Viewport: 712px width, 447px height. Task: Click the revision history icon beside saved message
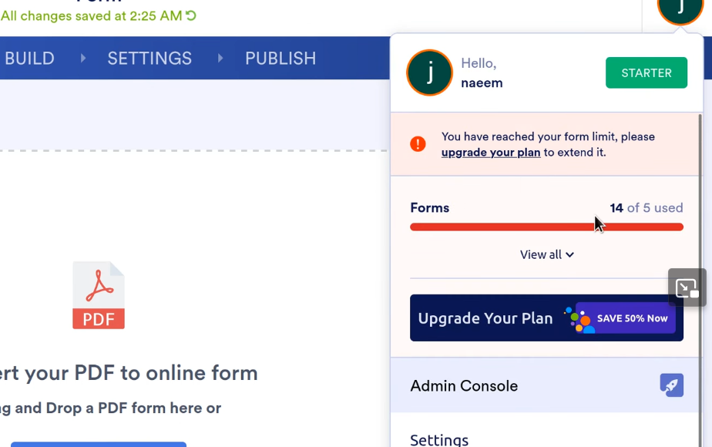[191, 15]
